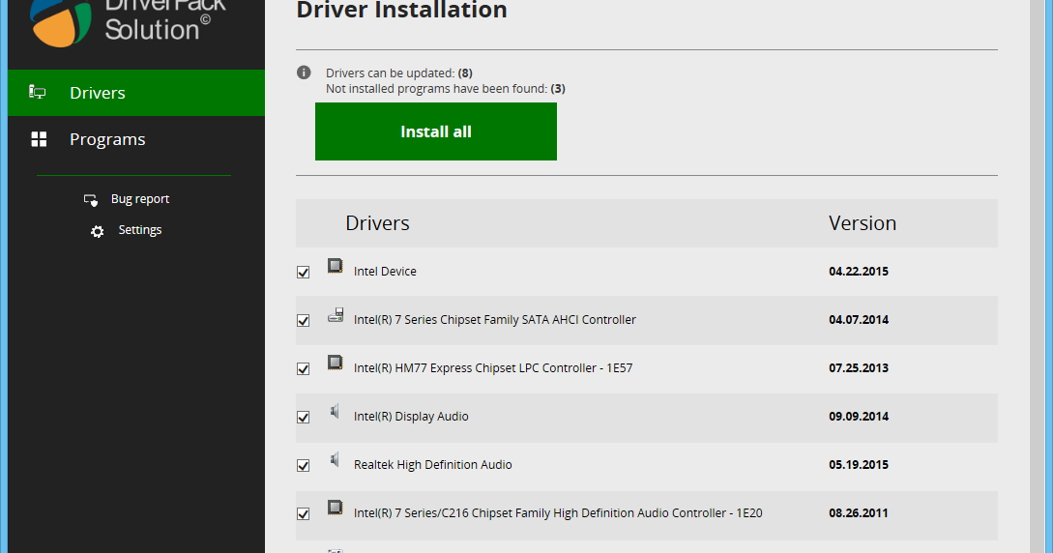The width and height of the screenshot is (1053, 553).
Task: Uncheck the HM77 LPC Controller driver
Action: tap(304, 368)
